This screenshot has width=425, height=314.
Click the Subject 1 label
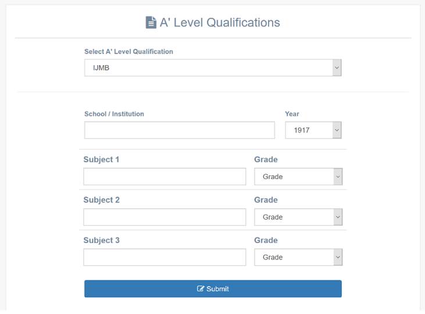coord(101,159)
